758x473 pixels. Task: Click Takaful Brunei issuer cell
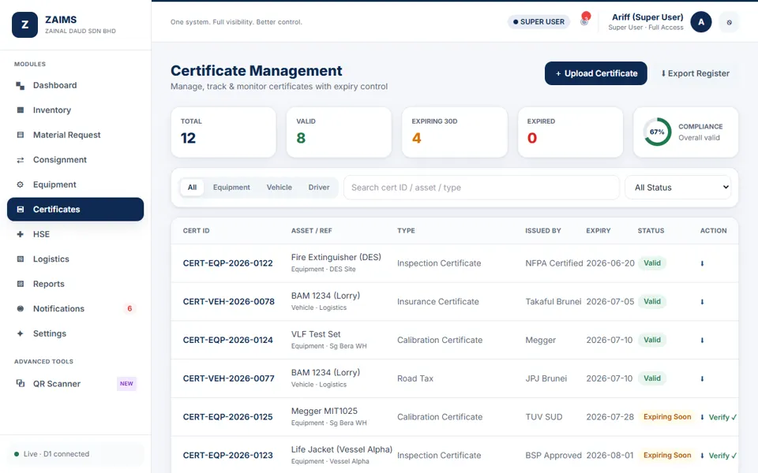click(x=553, y=302)
